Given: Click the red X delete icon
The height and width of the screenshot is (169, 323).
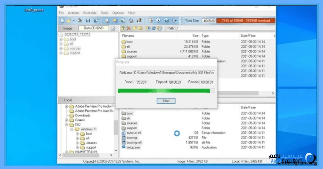Looking at the screenshot, I should click(x=129, y=28).
